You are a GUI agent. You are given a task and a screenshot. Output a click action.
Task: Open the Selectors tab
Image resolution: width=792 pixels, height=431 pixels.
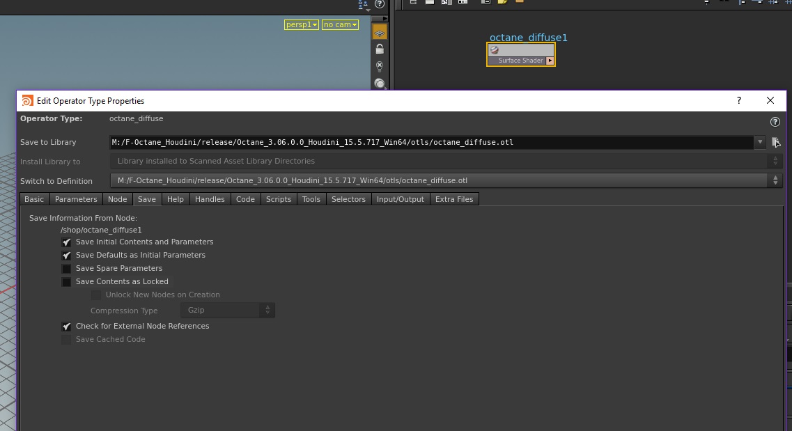coord(348,199)
